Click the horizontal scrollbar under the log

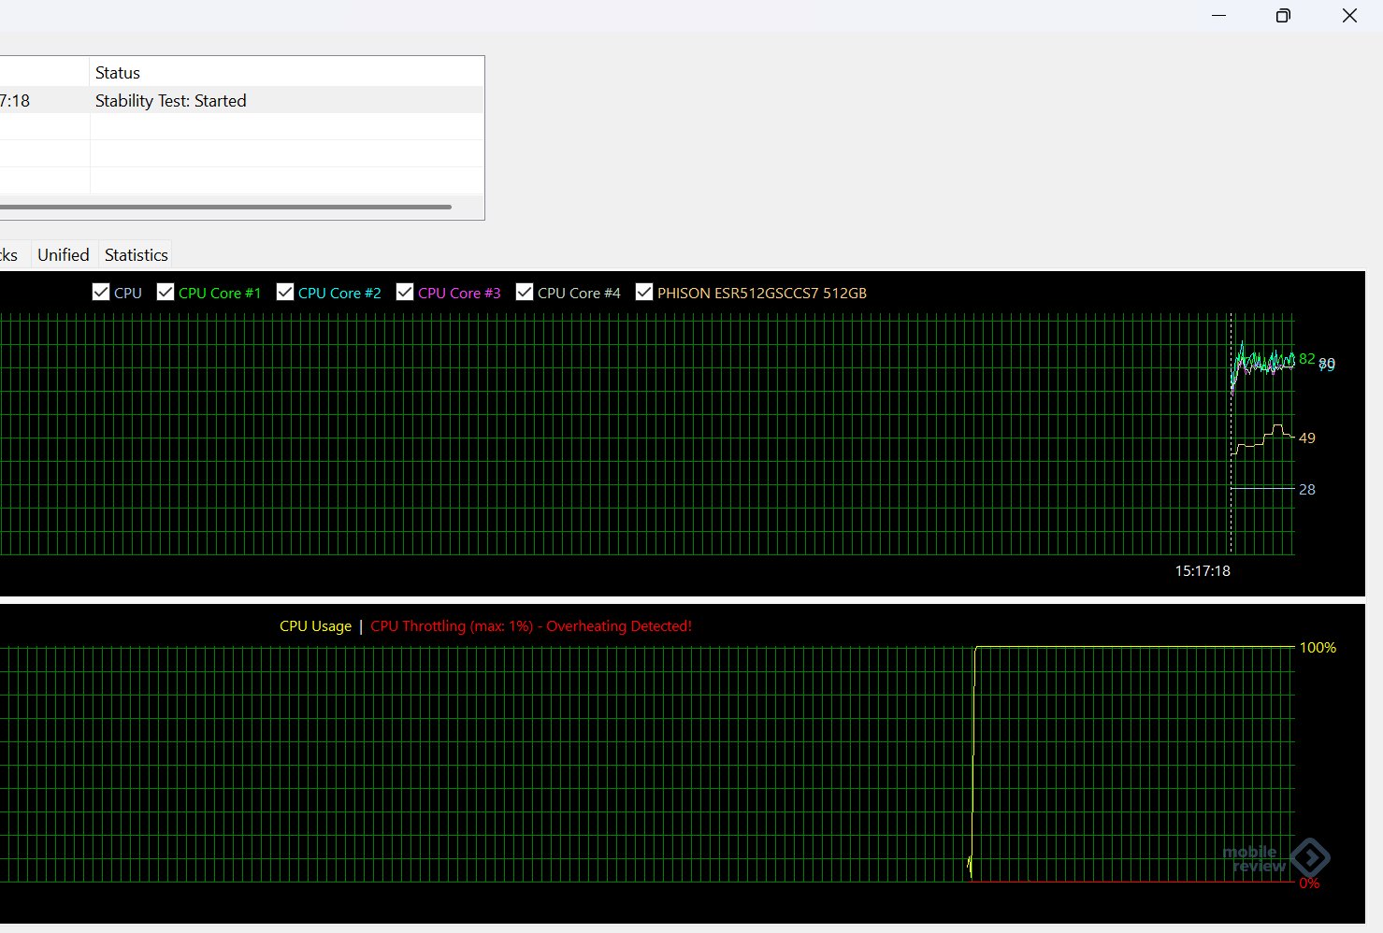point(224,207)
